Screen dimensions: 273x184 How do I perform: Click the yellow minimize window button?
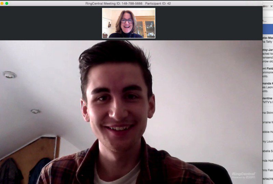tap(2, 3)
